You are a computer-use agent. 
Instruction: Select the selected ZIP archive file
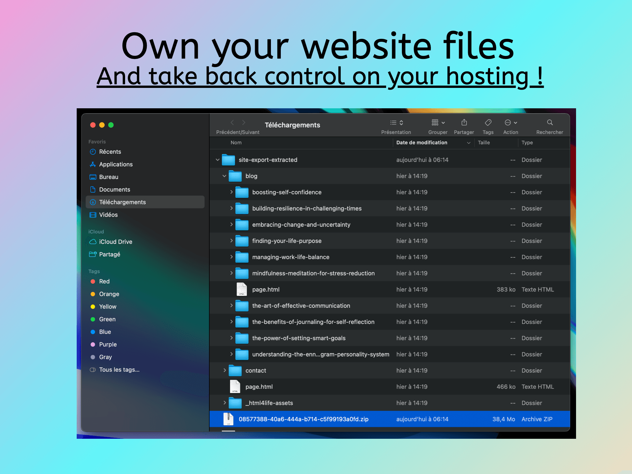(x=303, y=419)
